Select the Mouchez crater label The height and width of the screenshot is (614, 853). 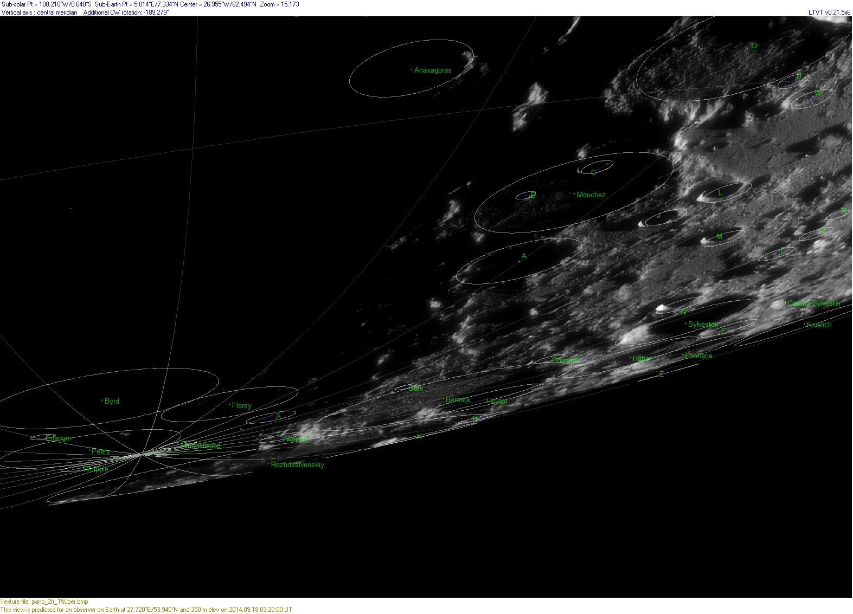tap(591, 195)
